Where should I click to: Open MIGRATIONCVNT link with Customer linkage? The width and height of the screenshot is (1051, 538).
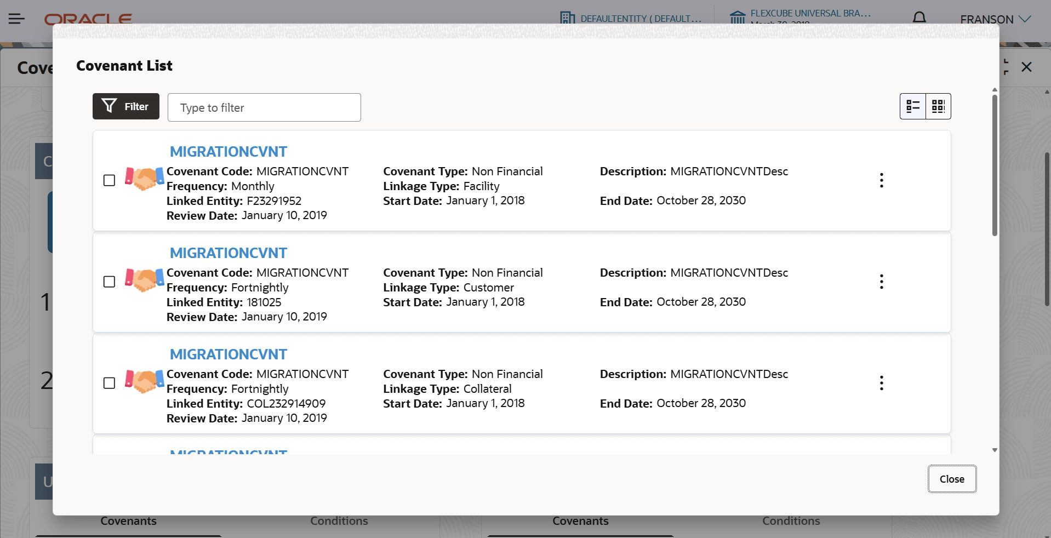point(229,253)
